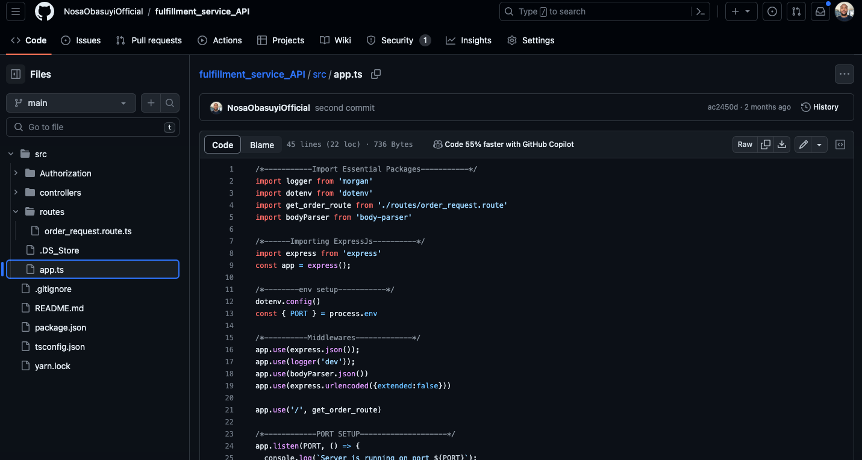This screenshot has height=460, width=862.
Task: View the file History
Action: [820, 107]
